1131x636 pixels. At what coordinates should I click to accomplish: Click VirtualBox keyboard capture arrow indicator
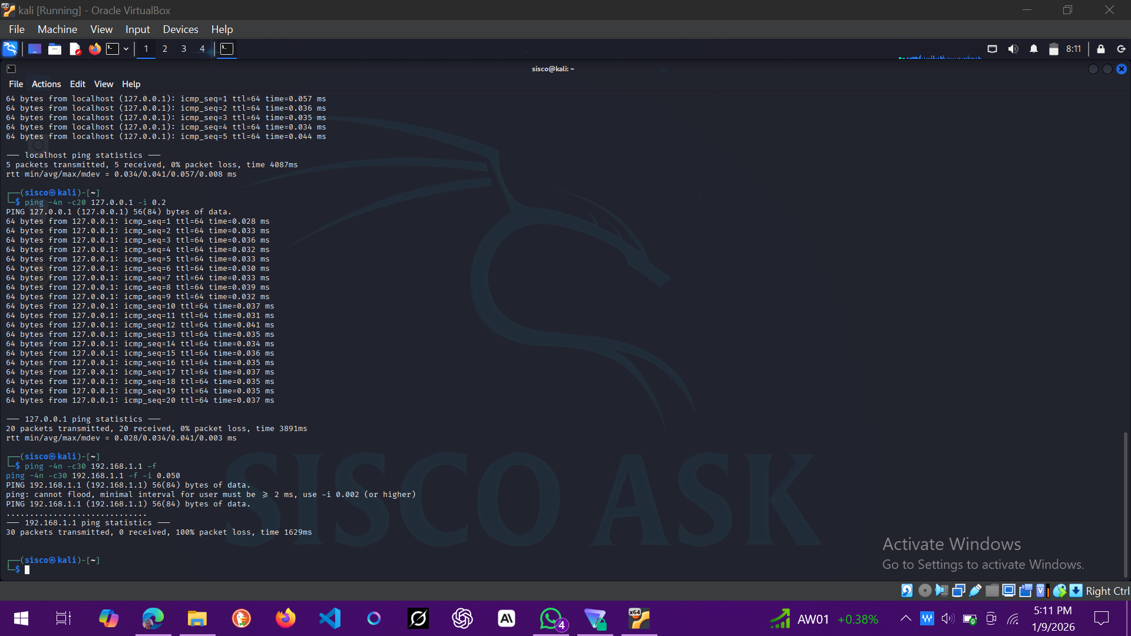pos(1076,591)
